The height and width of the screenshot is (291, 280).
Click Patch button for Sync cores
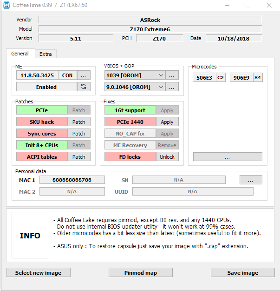click(x=79, y=134)
